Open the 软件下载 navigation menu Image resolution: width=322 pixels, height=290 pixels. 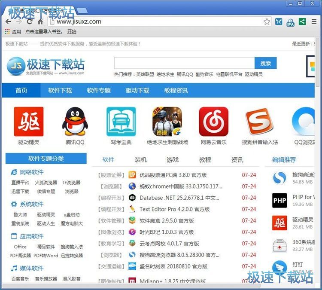tap(60, 90)
